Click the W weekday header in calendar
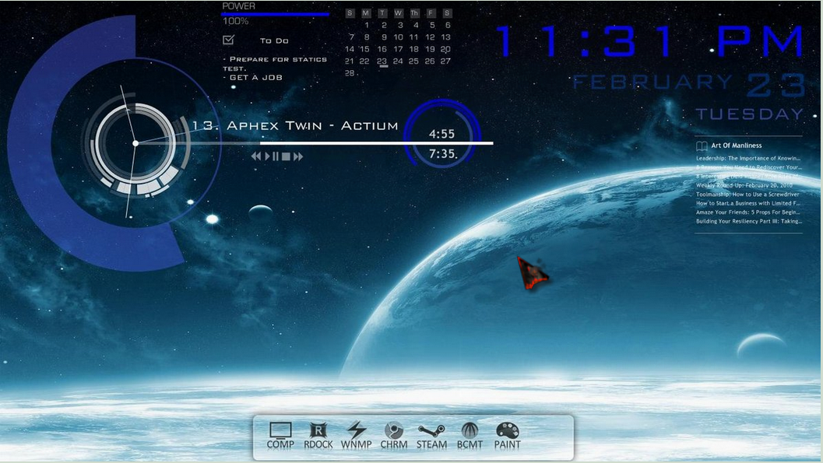This screenshot has height=463, width=823. (399, 13)
